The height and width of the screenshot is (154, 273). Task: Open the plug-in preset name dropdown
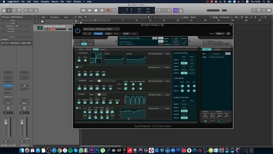point(101,29)
